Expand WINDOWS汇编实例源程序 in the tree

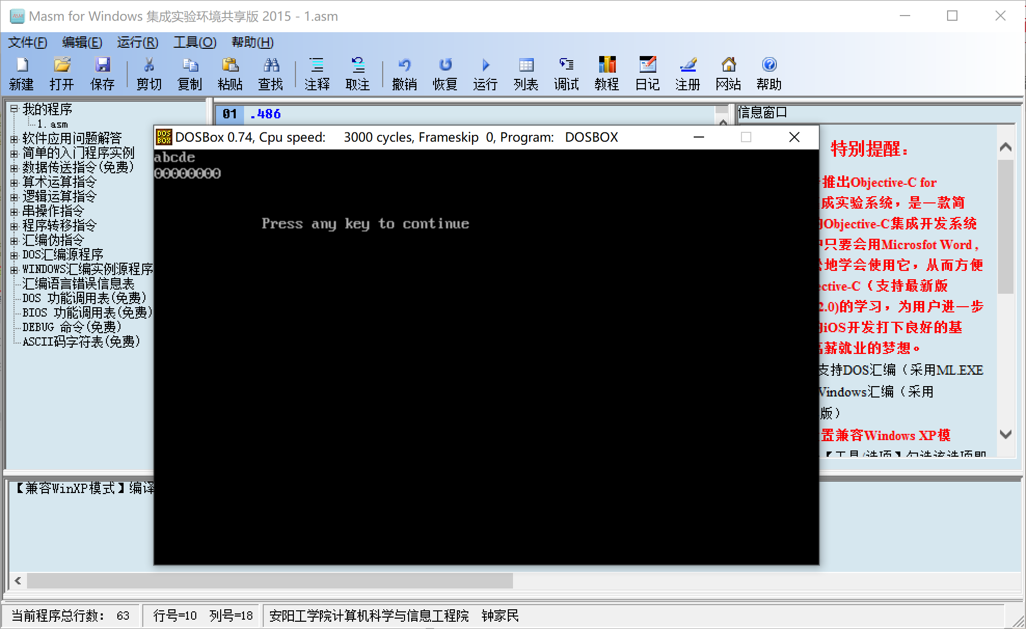pos(15,269)
